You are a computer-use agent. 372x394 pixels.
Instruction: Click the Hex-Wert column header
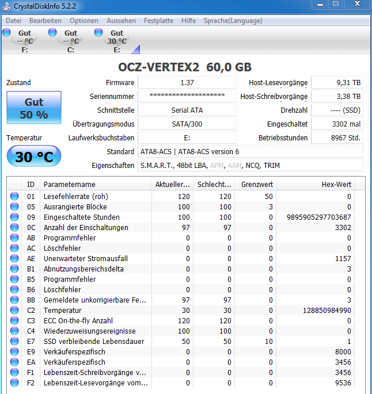[x=316, y=185]
